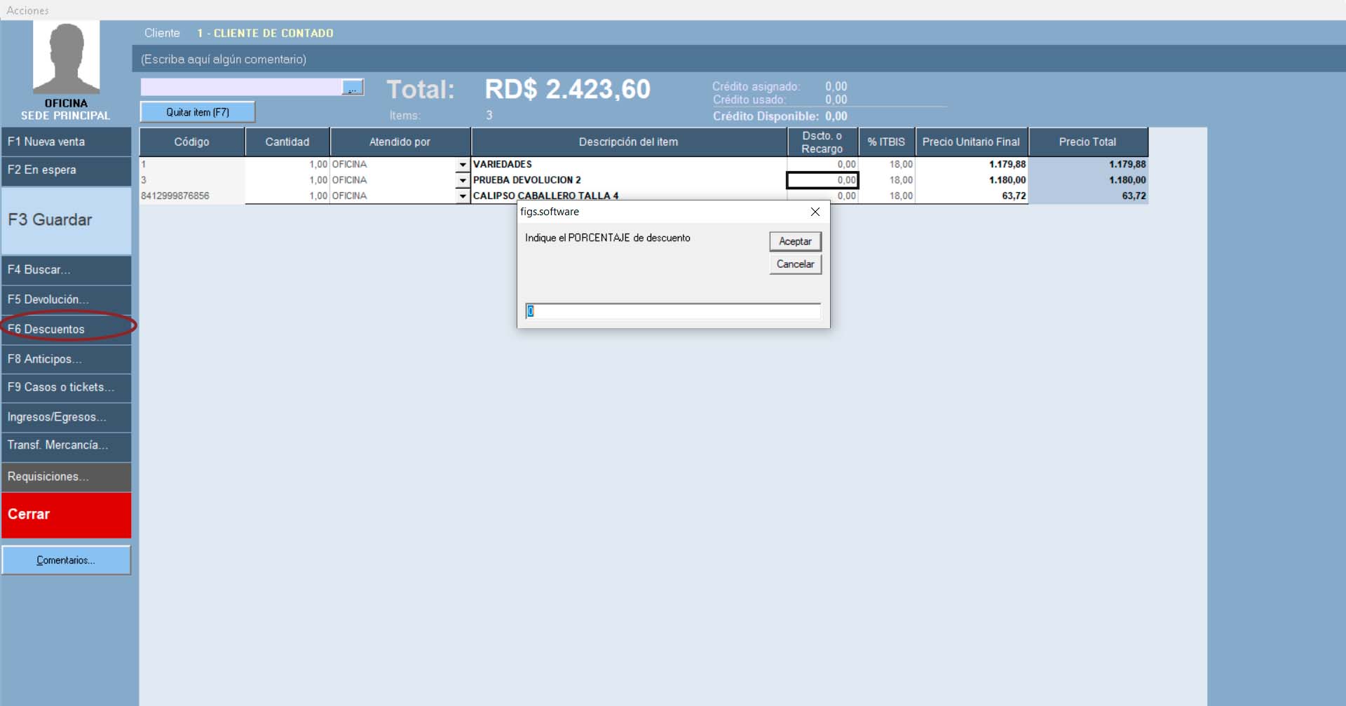The width and height of the screenshot is (1346, 706).
Task: Click the Precio Total column header
Action: coord(1087,142)
